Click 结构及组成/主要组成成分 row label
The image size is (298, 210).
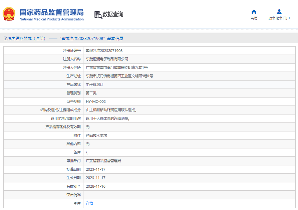coord(60,110)
